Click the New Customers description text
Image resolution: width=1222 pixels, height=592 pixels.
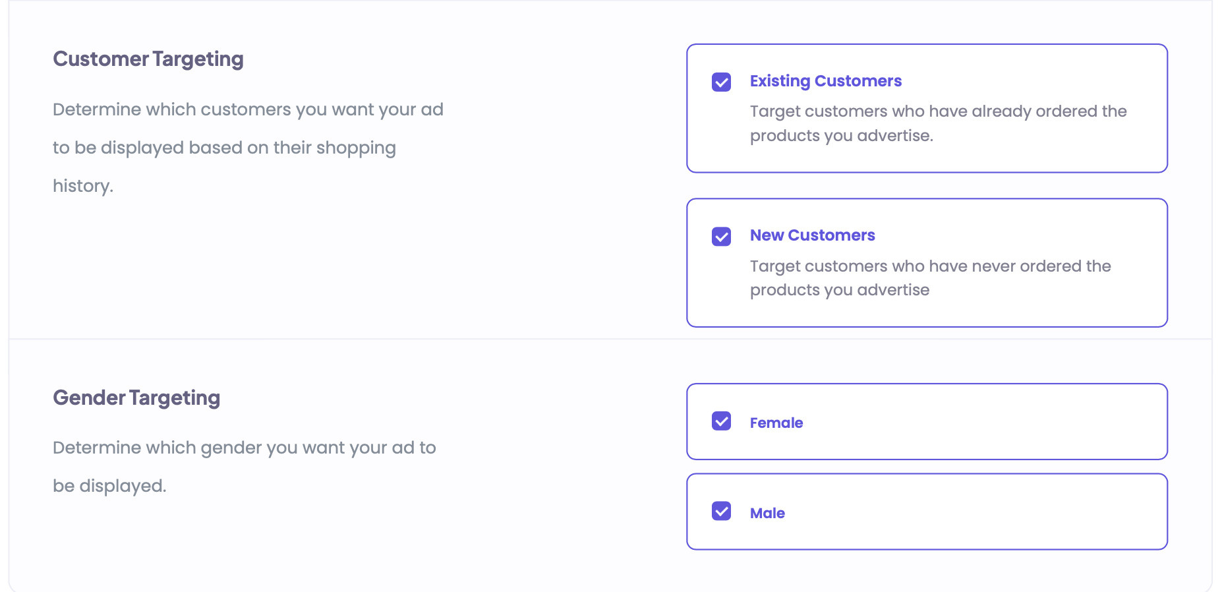coord(929,278)
